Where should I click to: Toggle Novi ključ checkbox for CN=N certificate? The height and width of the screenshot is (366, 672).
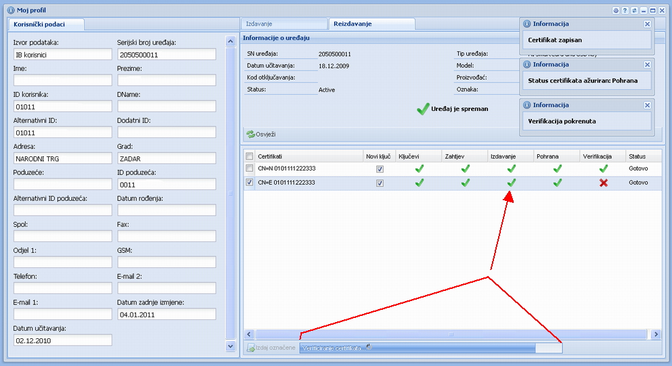pos(380,168)
